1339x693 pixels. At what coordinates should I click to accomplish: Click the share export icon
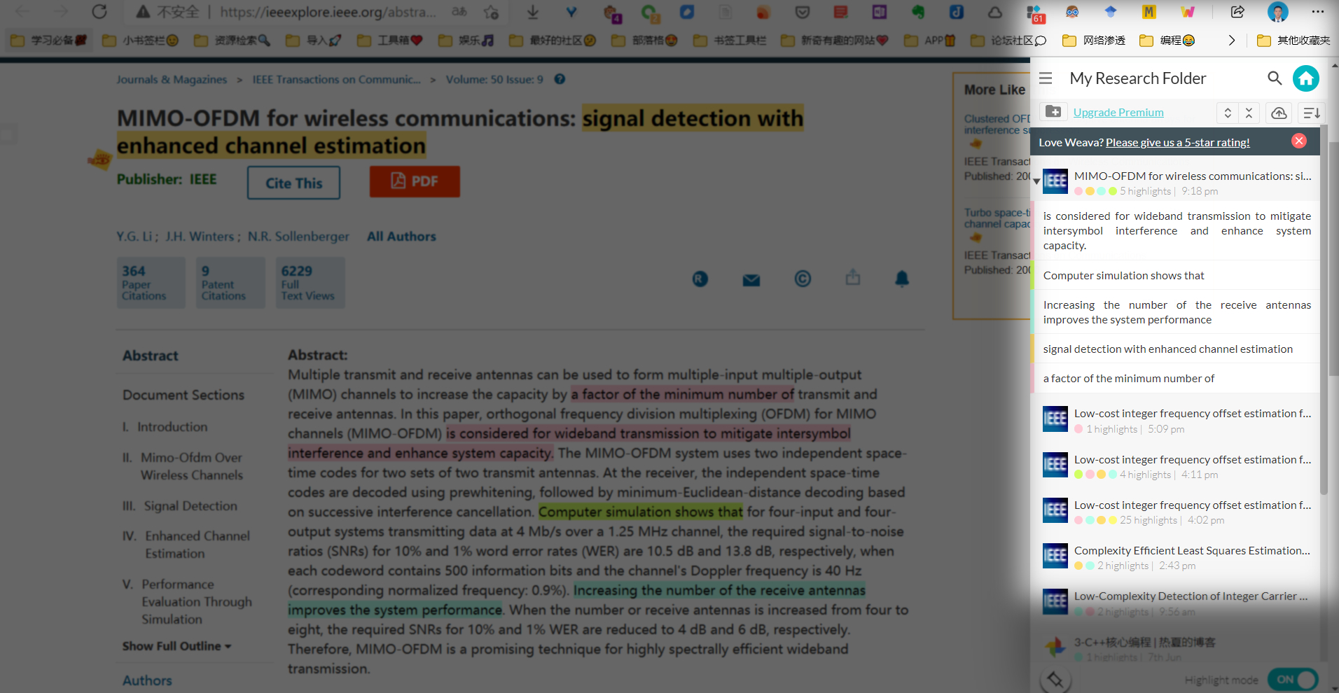pos(852,277)
